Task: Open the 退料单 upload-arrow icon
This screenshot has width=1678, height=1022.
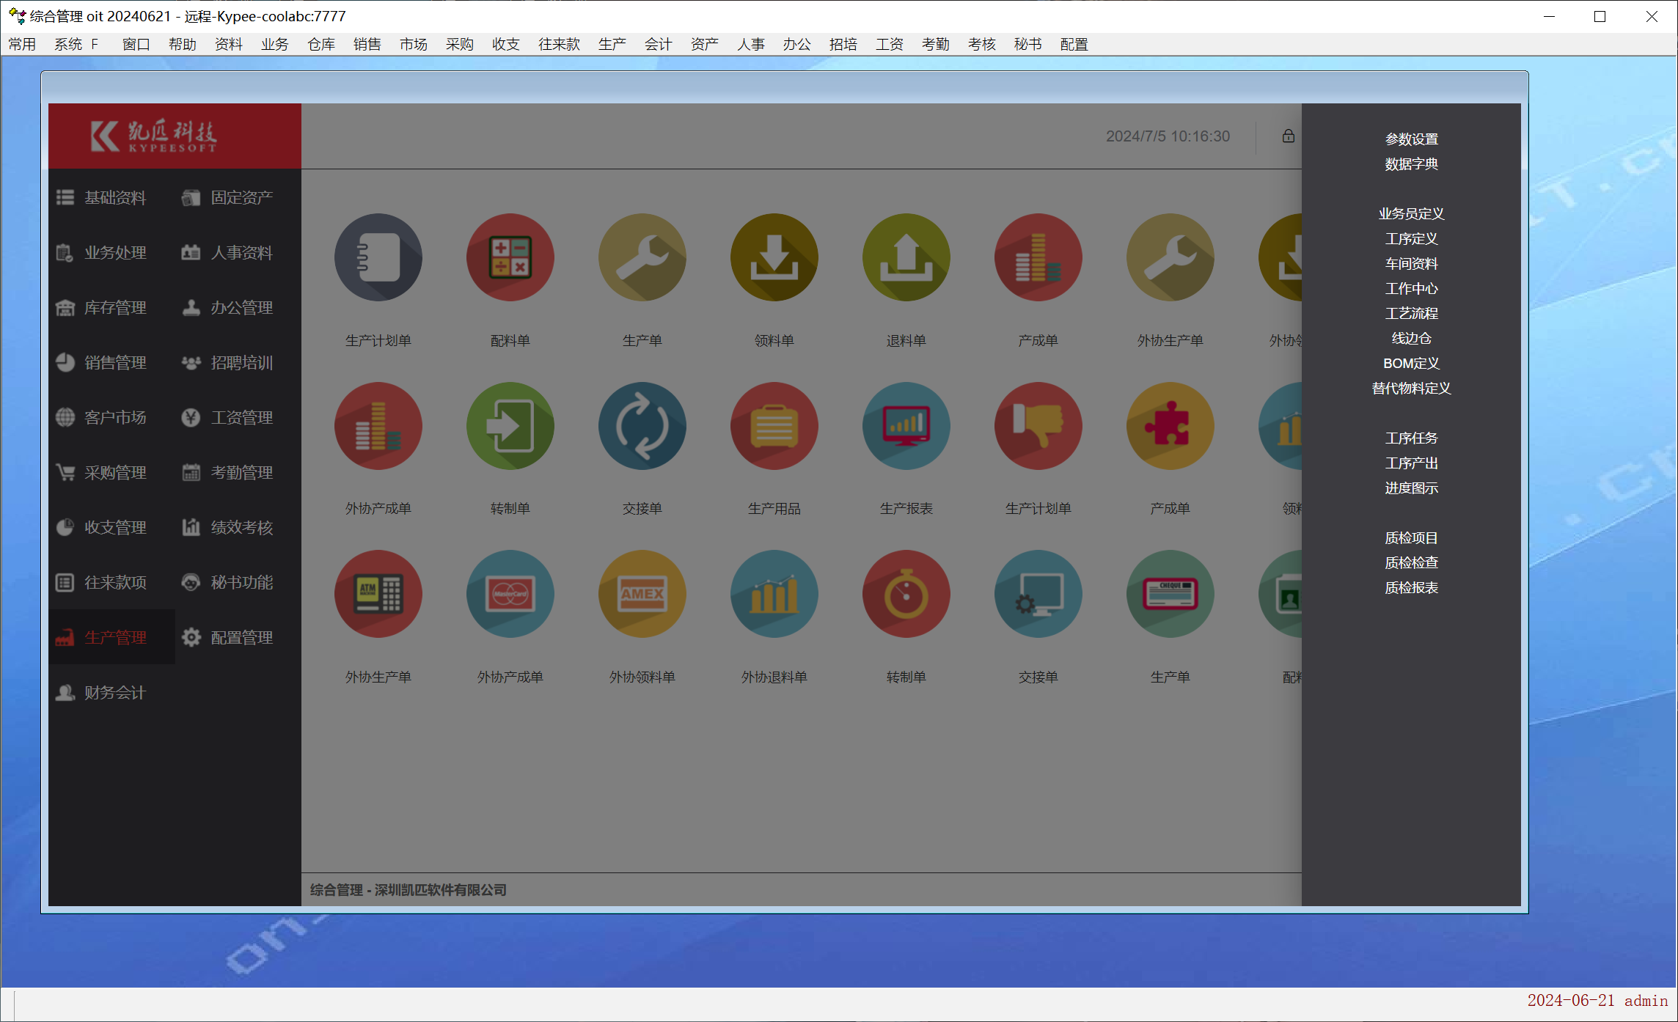Action: (906, 257)
